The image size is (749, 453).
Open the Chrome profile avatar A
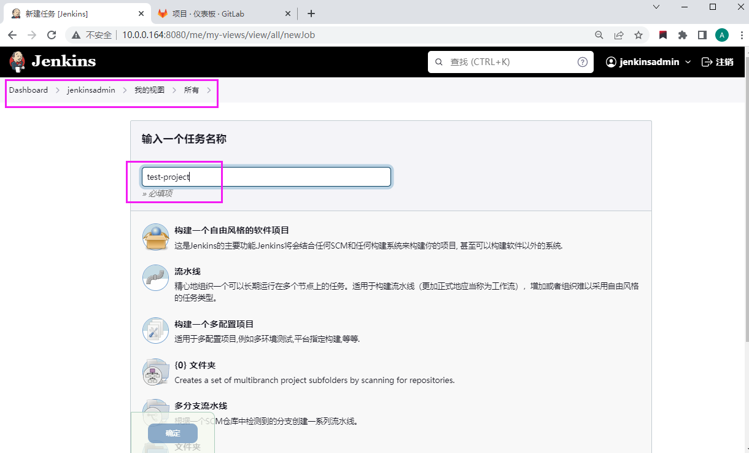tap(722, 35)
